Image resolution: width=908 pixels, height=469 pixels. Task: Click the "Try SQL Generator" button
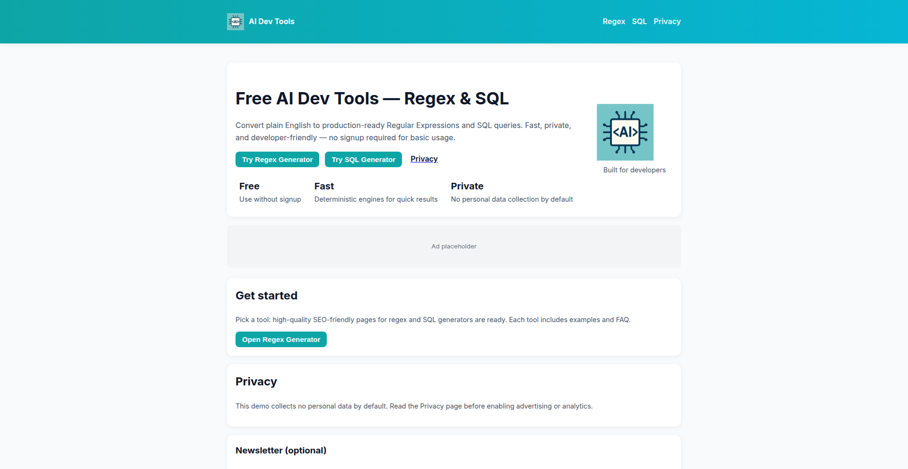pyautogui.click(x=363, y=159)
